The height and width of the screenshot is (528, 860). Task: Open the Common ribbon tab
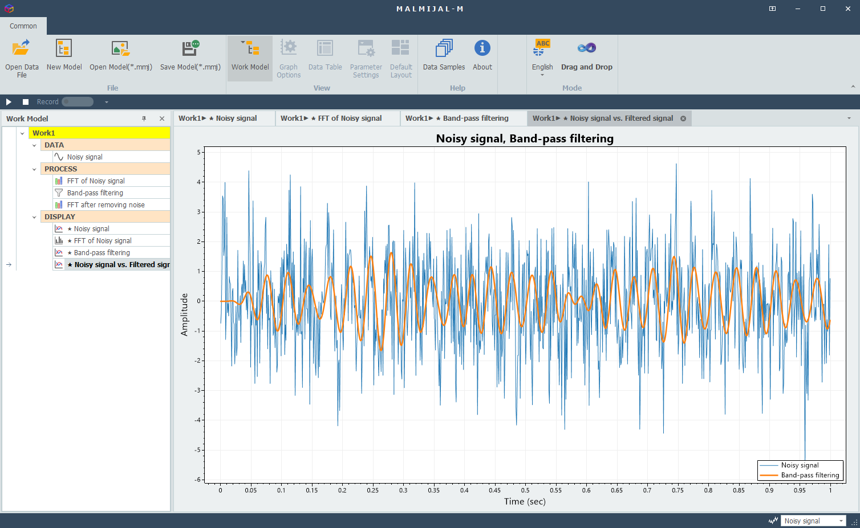click(23, 26)
